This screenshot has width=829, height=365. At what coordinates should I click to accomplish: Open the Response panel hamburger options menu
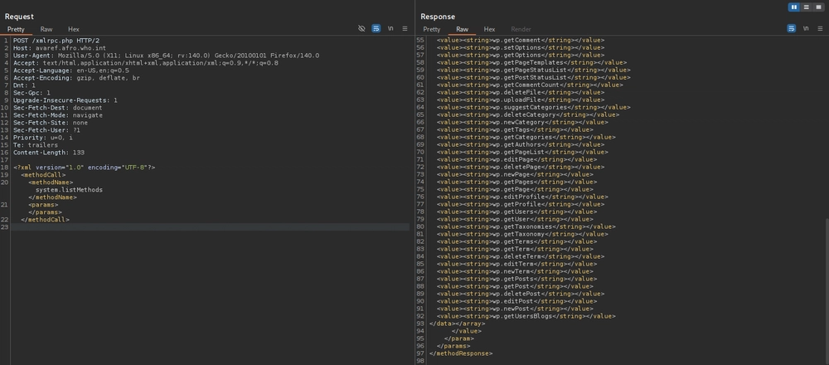tap(820, 28)
